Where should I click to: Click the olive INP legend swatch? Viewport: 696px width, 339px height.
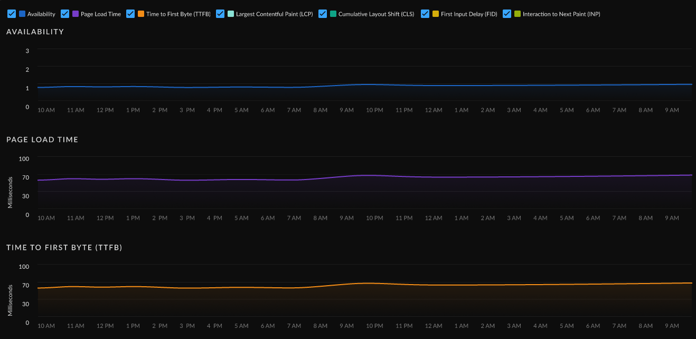[x=518, y=14]
